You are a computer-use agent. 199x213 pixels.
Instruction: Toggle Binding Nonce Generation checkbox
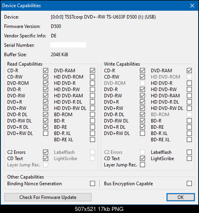pos(93,183)
